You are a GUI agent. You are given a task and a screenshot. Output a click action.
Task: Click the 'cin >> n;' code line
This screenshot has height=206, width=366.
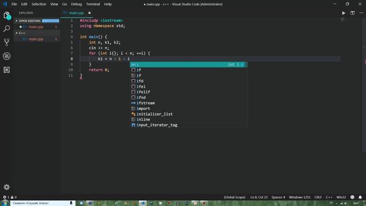(x=99, y=48)
